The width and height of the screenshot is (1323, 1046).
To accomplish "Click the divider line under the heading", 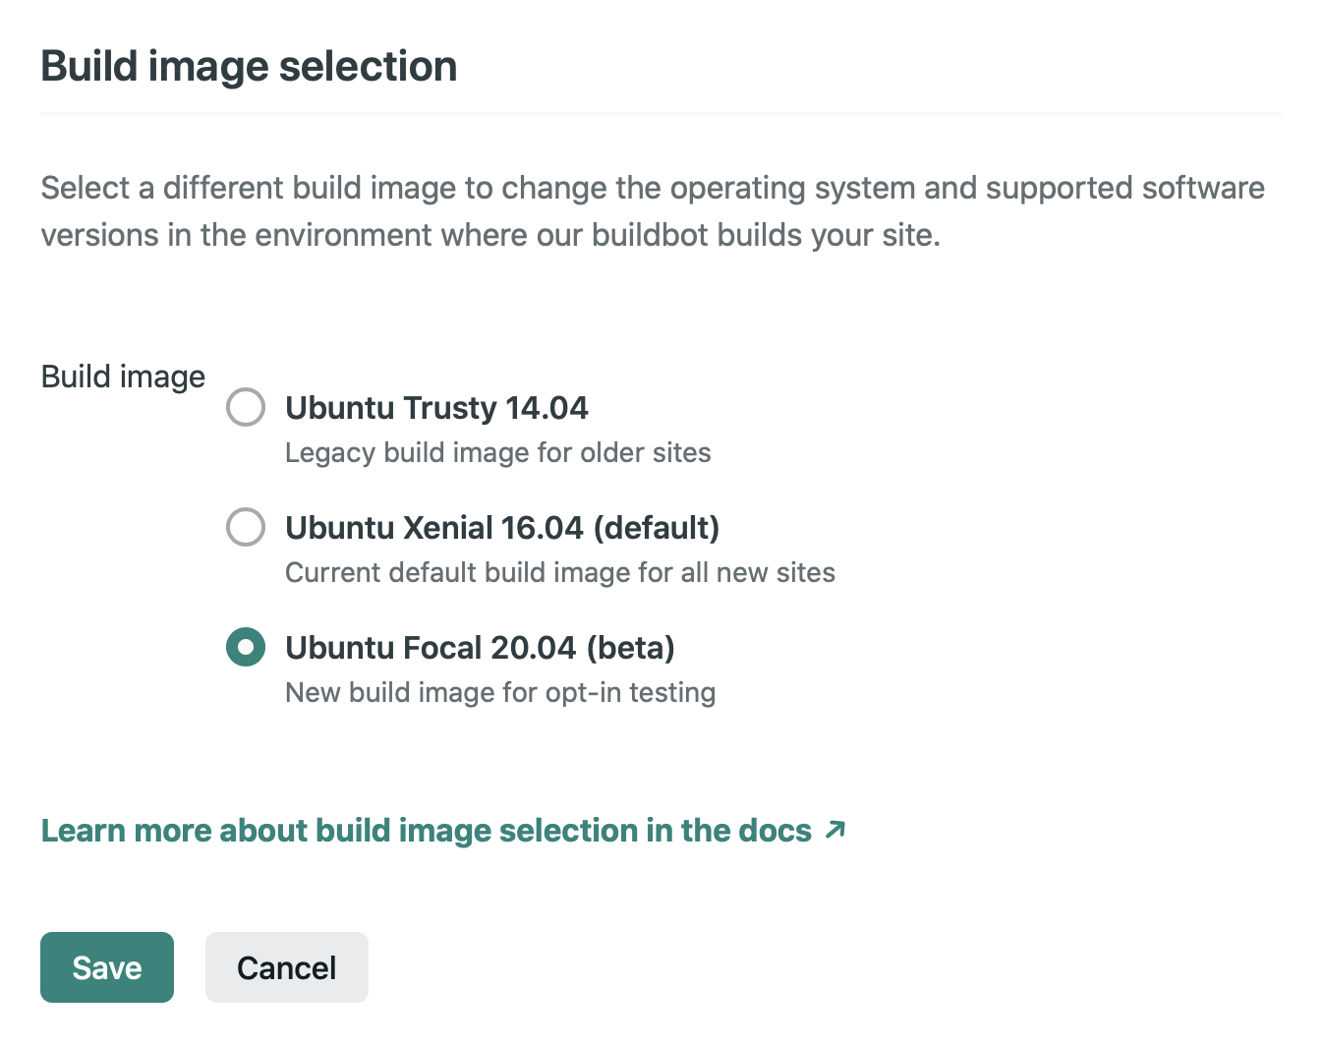I will (661, 114).
